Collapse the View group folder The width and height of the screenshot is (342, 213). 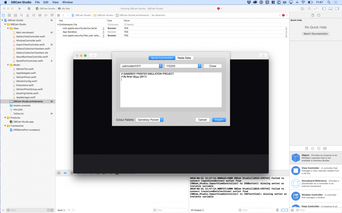pos(8,29)
